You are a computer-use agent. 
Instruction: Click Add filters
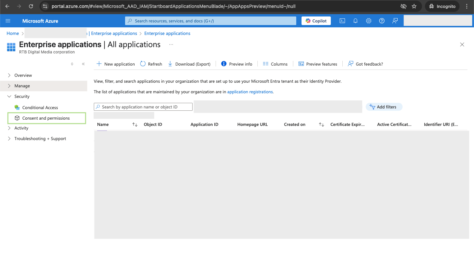(x=383, y=107)
